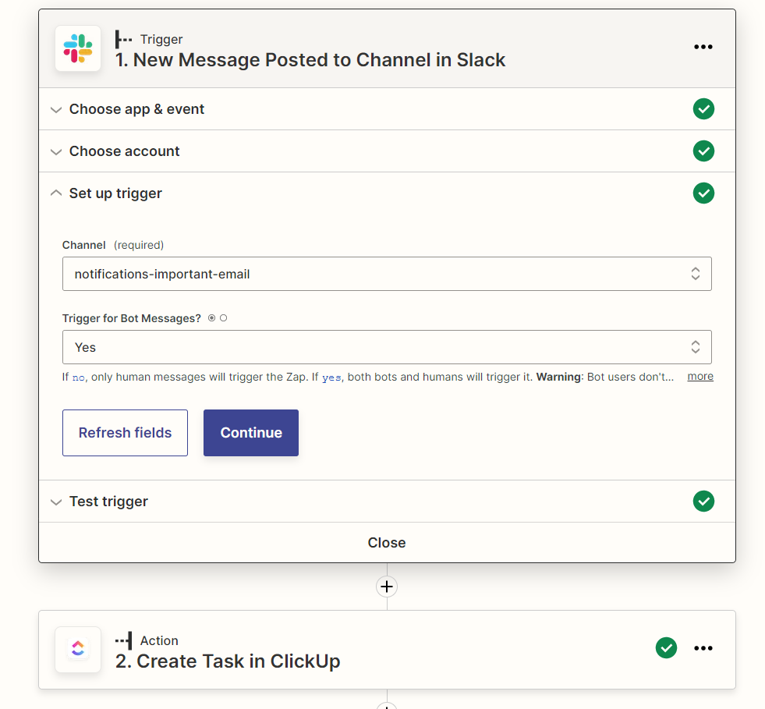Open the Slack trigger step three-dot menu
Image resolution: width=765 pixels, height=709 pixels.
coord(703,47)
